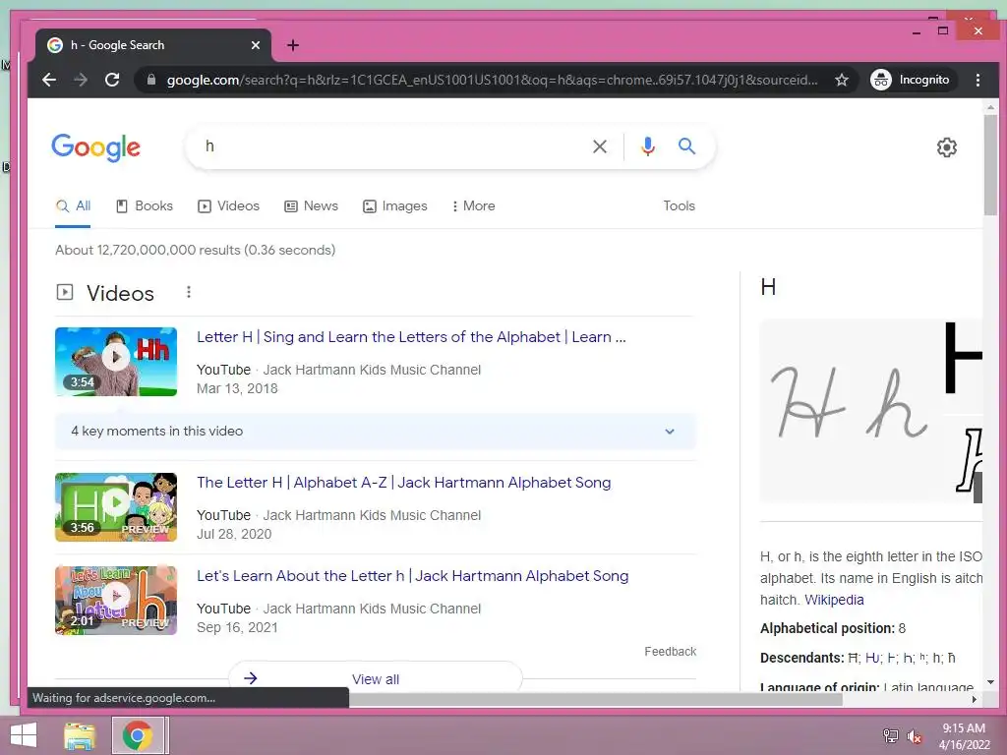Click the scroll-down arrow on vertical scrollbar
1007x755 pixels.
pos(990,682)
